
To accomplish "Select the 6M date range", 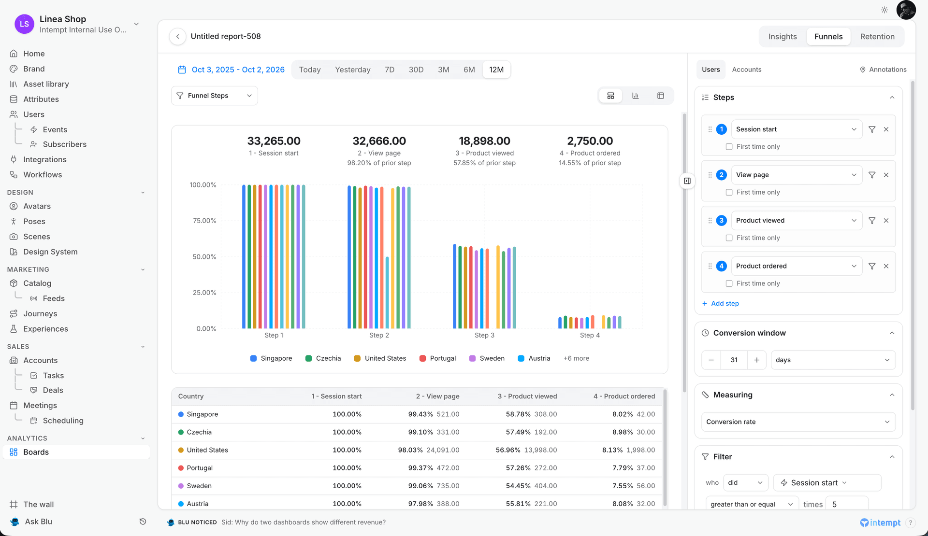I will 469,70.
